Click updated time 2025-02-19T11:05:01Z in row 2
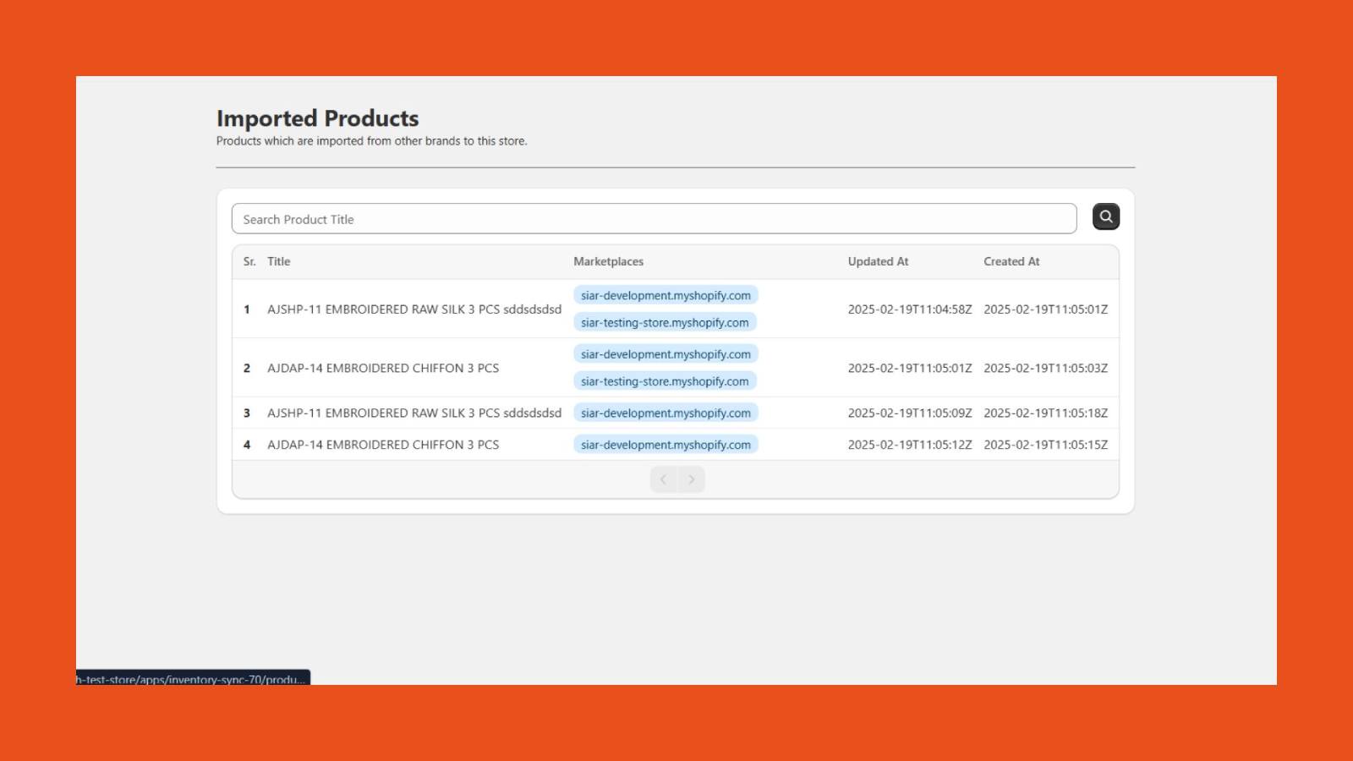1353x761 pixels. coord(910,368)
